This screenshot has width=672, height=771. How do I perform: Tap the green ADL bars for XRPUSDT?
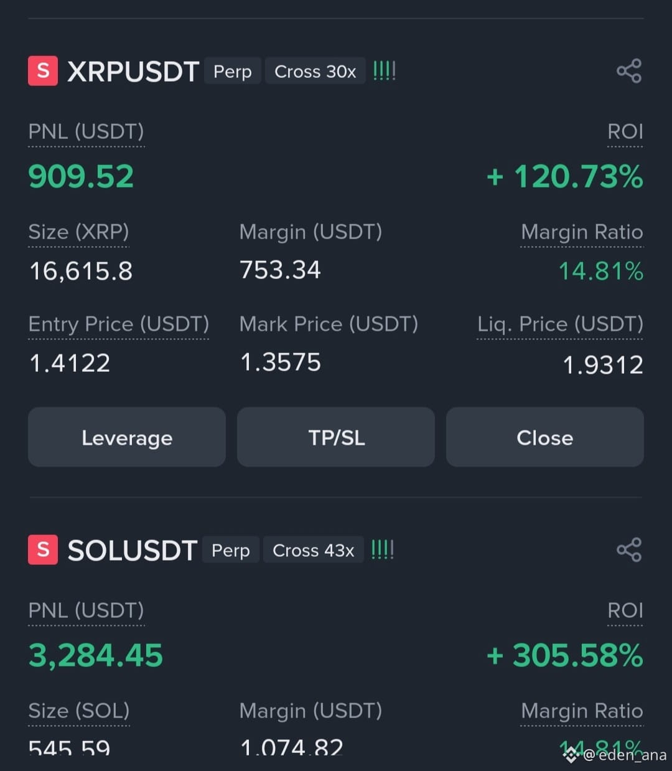(x=384, y=71)
